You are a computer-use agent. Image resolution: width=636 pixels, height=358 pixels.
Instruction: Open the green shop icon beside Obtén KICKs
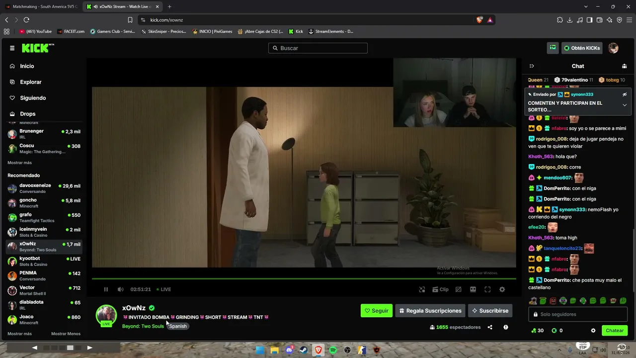(553, 48)
